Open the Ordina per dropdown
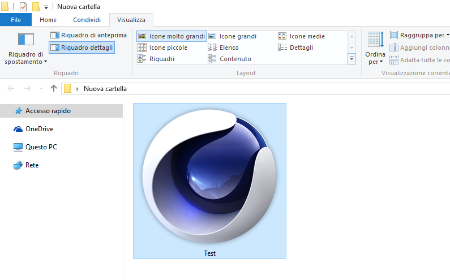This screenshot has width=450, height=280. [x=375, y=48]
